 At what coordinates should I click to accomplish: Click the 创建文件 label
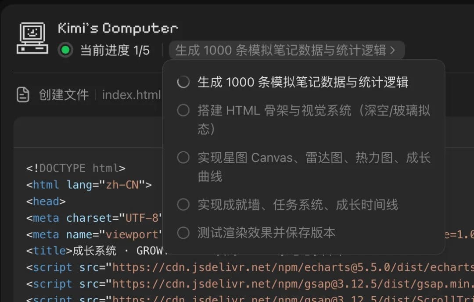tap(64, 95)
